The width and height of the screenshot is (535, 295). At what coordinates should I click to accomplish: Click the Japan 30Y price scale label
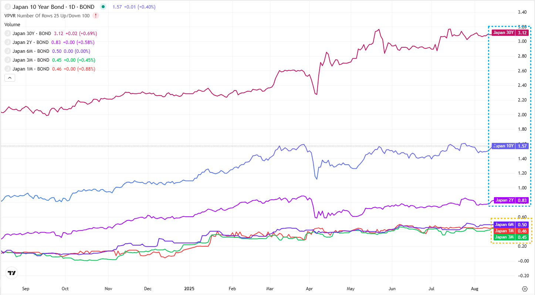509,32
